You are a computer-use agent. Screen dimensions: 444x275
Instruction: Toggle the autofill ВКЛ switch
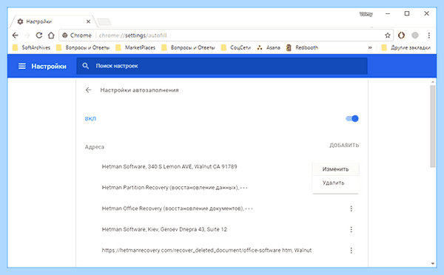pos(352,118)
